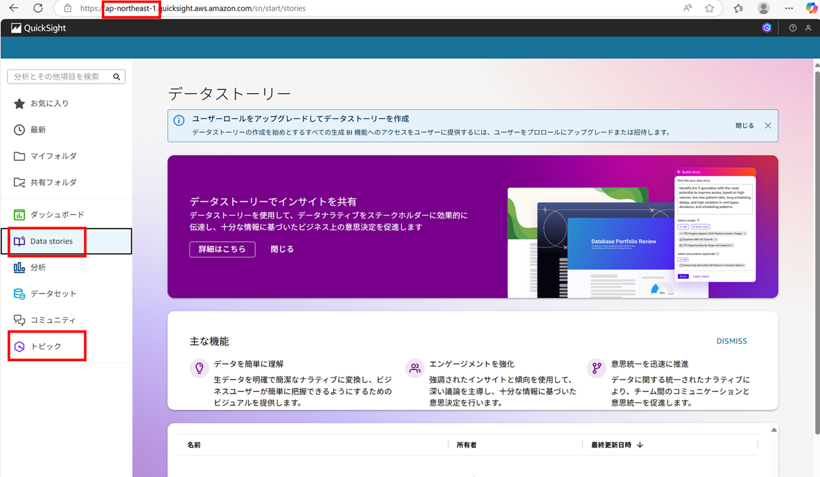
Task: Click the 最新 clock icon
Action: pyautogui.click(x=19, y=130)
